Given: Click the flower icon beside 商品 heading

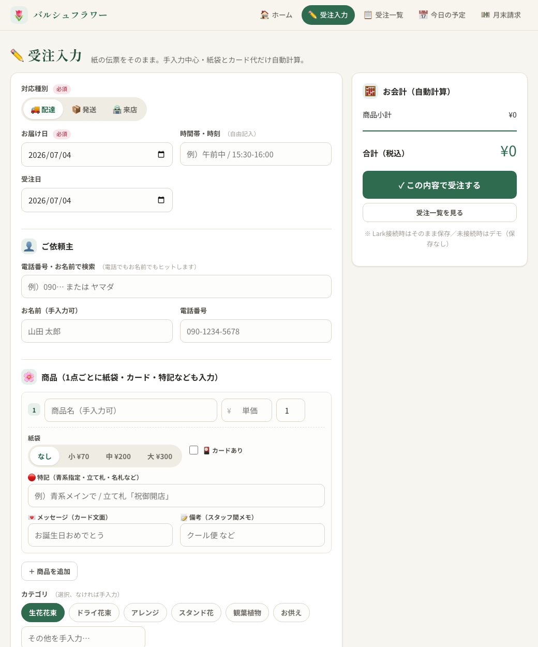Looking at the screenshot, I should [x=29, y=377].
